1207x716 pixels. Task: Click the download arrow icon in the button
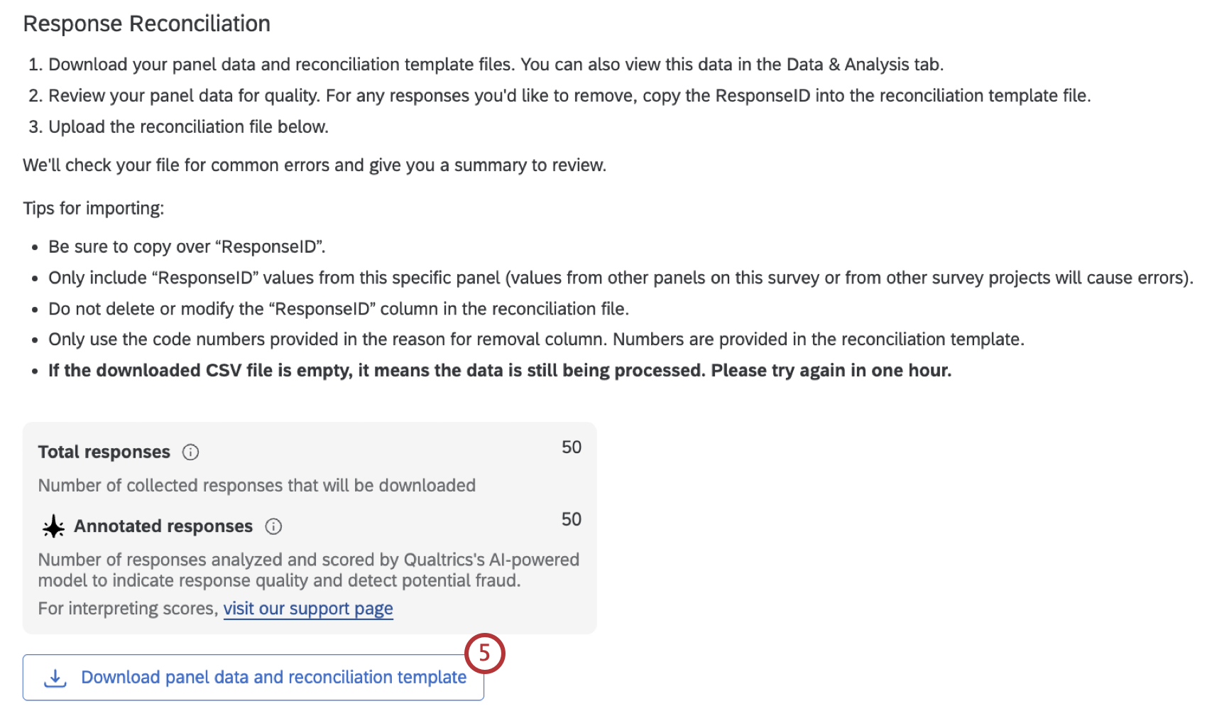coord(55,678)
